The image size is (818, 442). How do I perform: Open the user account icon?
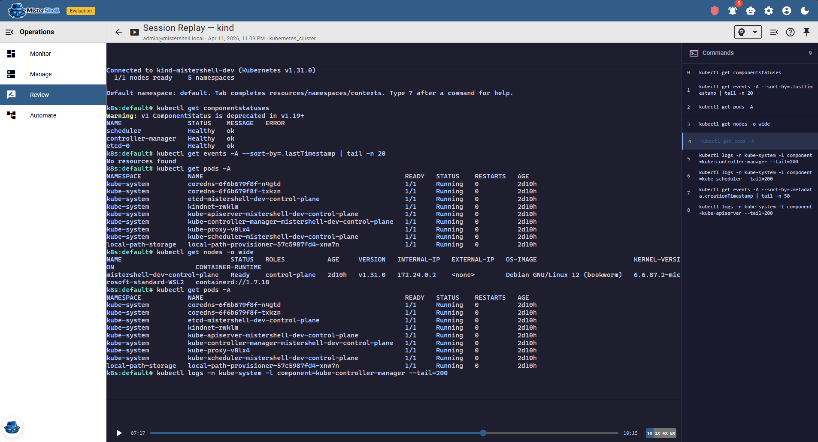coord(787,11)
